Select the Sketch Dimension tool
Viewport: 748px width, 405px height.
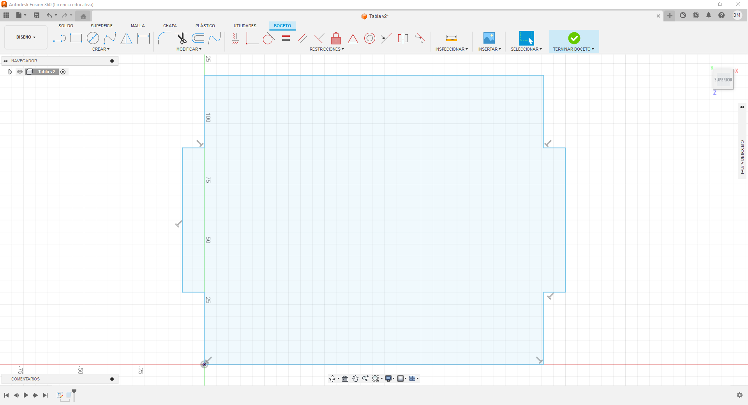[x=143, y=38]
